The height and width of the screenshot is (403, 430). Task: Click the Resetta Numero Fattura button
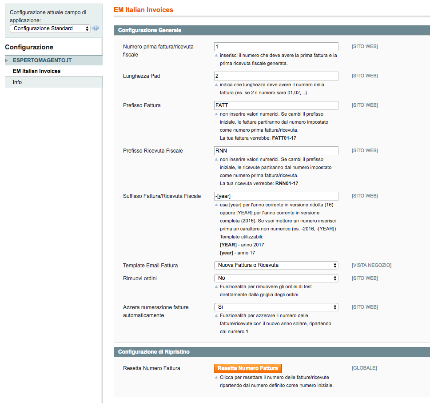coord(247,368)
